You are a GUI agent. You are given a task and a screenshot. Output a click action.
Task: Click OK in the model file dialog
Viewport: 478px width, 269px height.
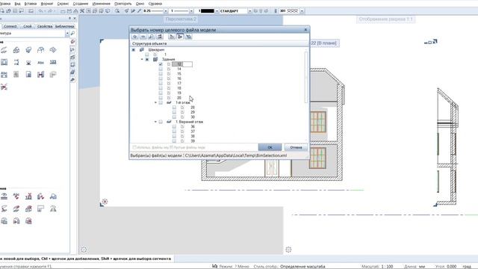(x=270, y=147)
